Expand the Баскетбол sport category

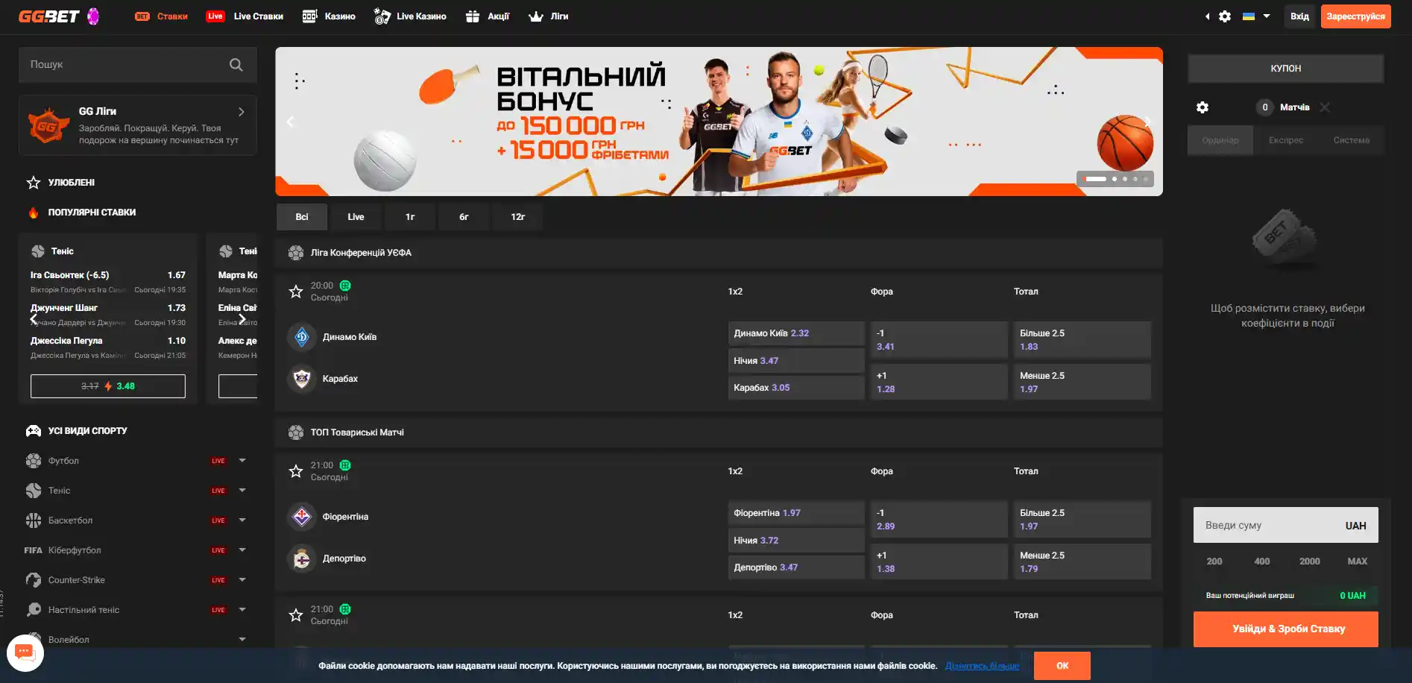tap(242, 520)
